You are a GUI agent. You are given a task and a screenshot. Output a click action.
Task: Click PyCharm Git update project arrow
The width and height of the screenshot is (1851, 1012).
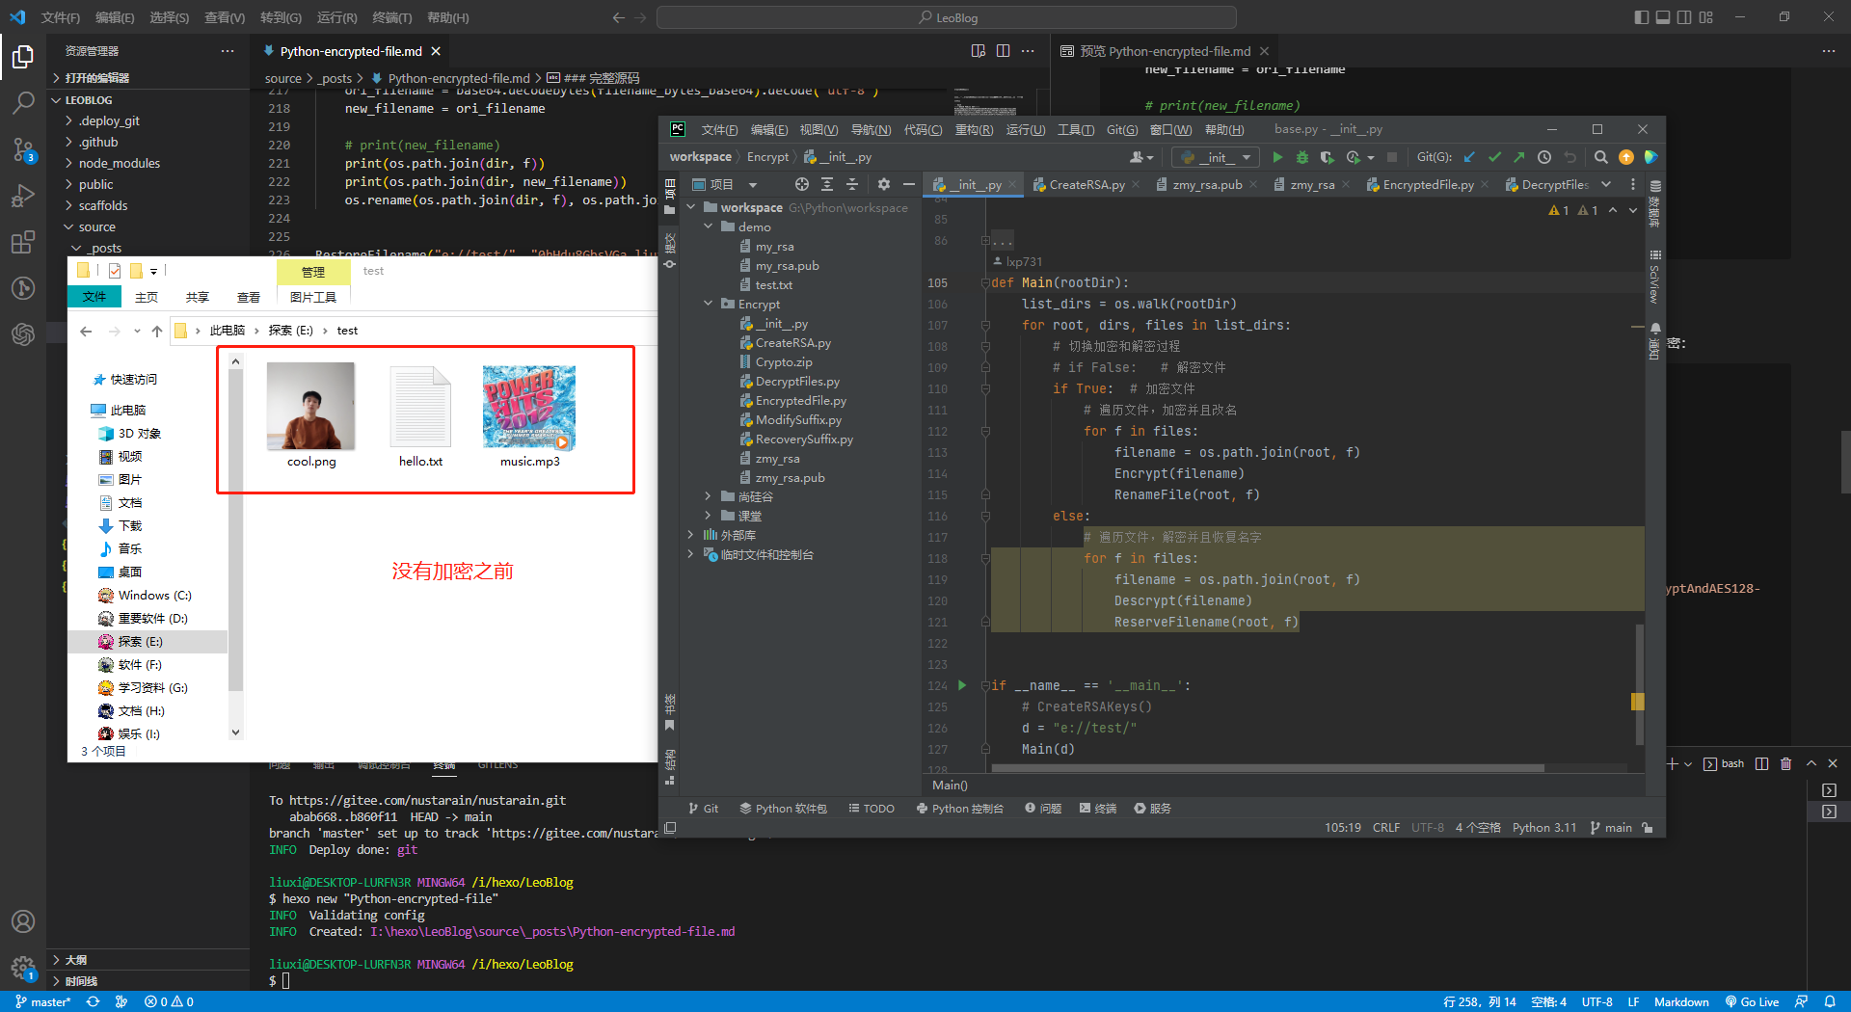(1469, 157)
